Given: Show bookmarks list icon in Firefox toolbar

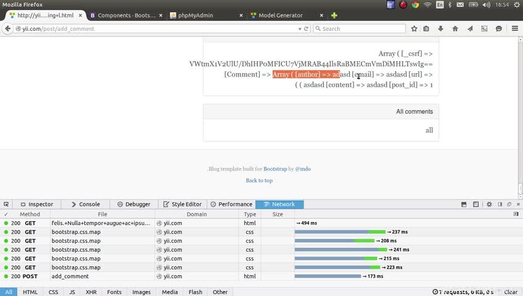Looking at the screenshot, I should 426,28.
